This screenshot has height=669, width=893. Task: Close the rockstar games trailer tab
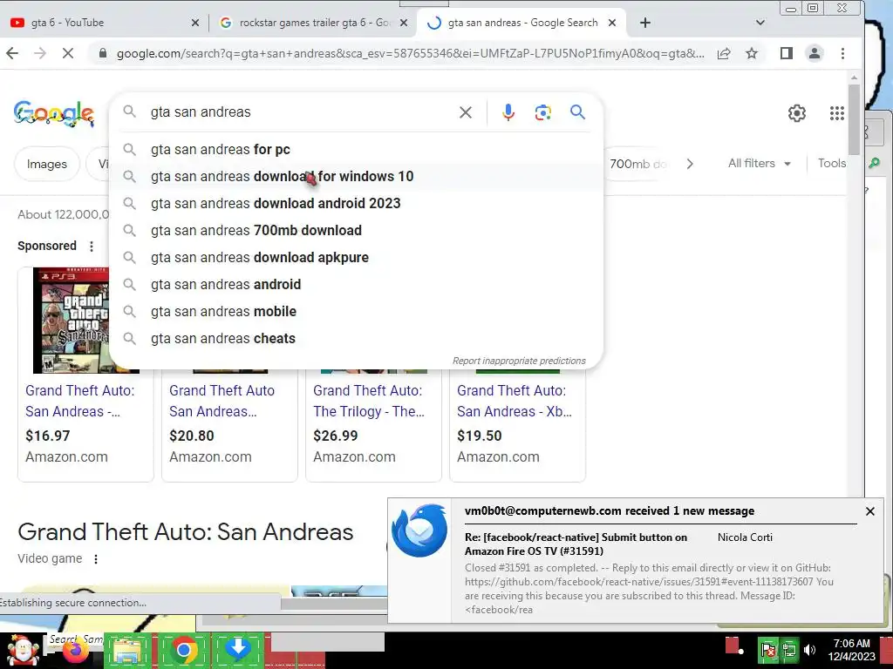click(403, 23)
